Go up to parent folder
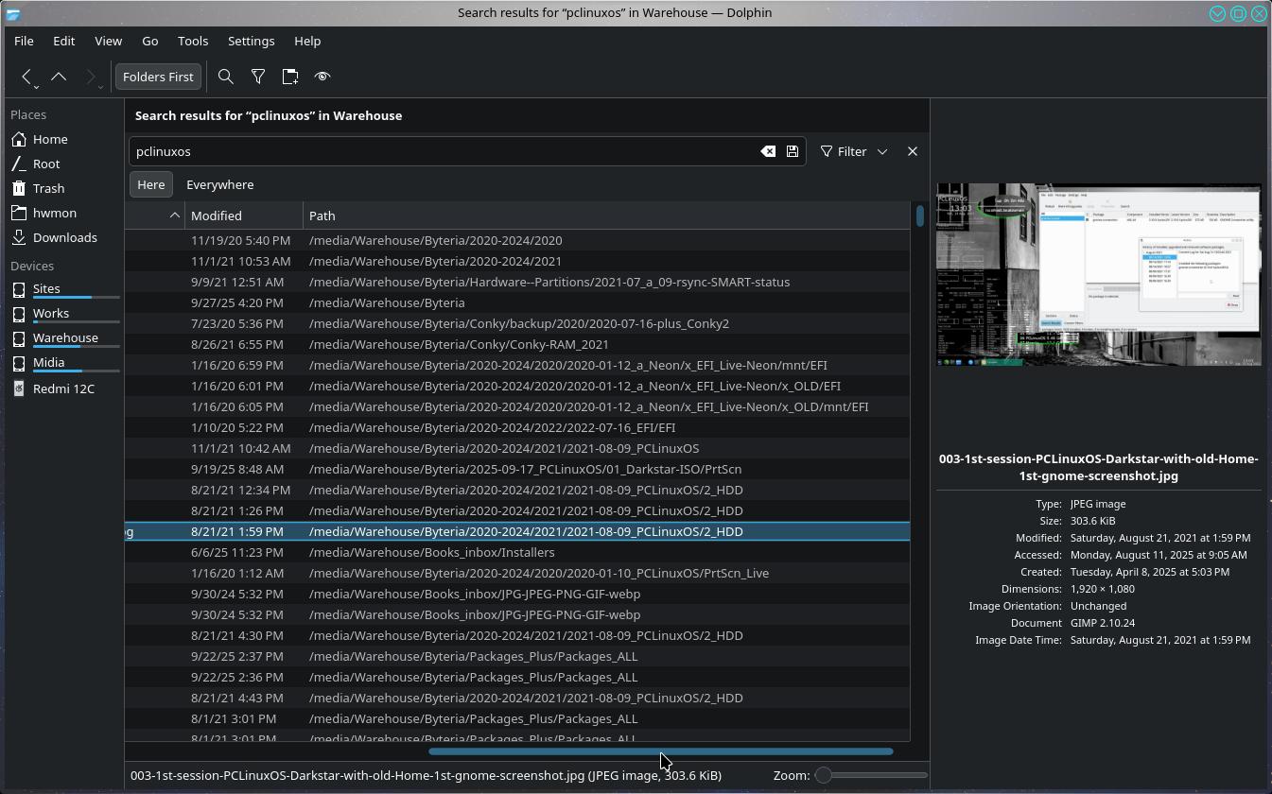1272x794 pixels. [x=59, y=77]
